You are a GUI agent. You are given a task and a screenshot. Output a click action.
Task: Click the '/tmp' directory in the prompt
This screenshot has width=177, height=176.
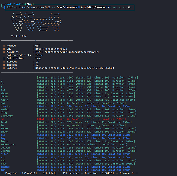[x=30, y=4]
